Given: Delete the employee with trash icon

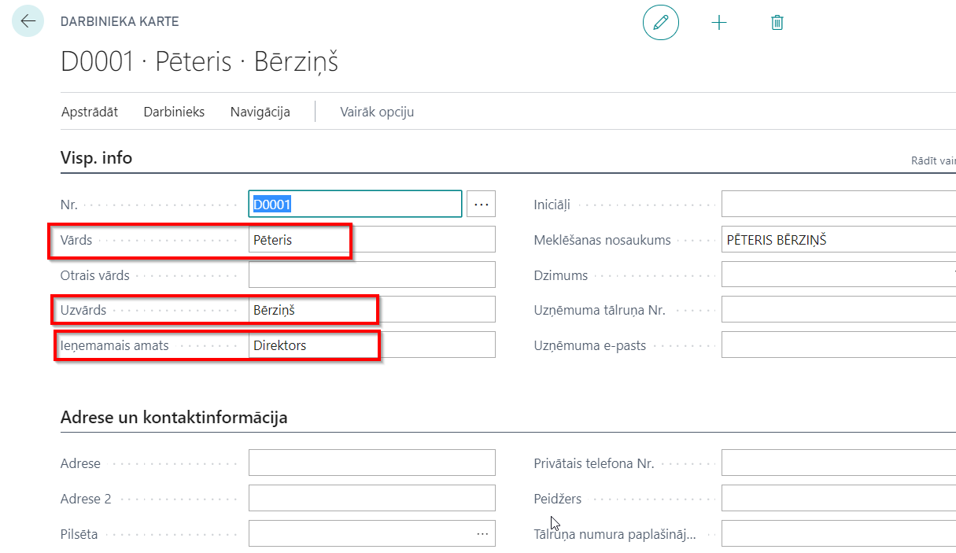Looking at the screenshot, I should tap(777, 22).
